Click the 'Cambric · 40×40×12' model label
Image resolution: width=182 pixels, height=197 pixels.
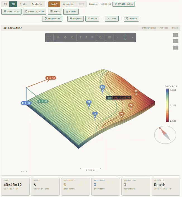(100, 4)
